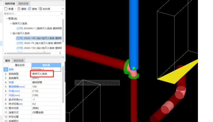Click the 管件材质 value (钢制)
213x122 pixels.
click(x=46, y=108)
